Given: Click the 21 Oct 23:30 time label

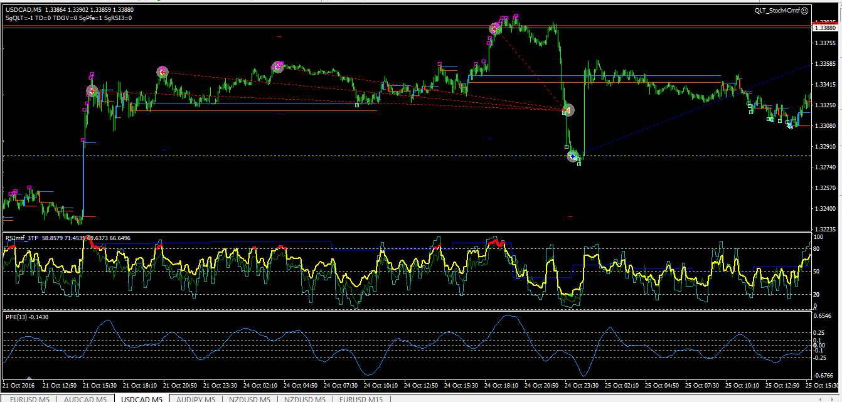Looking at the screenshot, I should pyautogui.click(x=221, y=386).
